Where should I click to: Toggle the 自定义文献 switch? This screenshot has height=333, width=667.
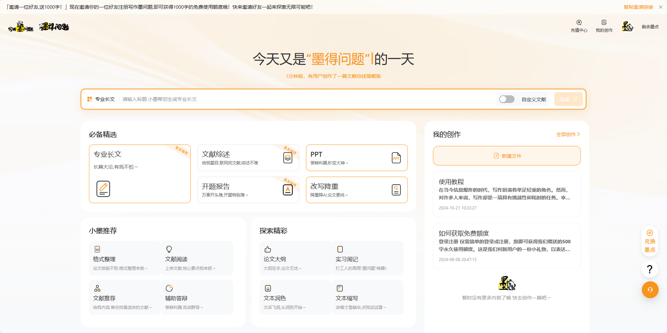[507, 99]
